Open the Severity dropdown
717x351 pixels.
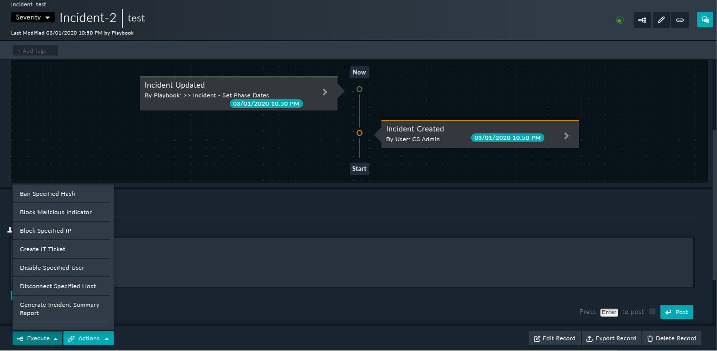(x=32, y=17)
